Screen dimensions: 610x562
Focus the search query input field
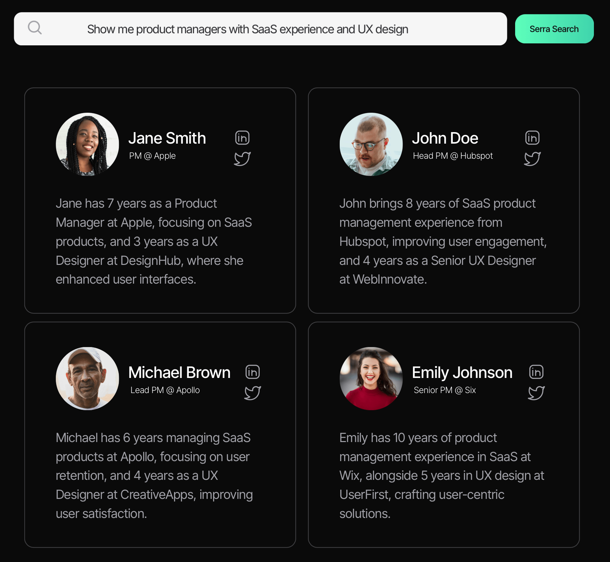tap(260, 29)
